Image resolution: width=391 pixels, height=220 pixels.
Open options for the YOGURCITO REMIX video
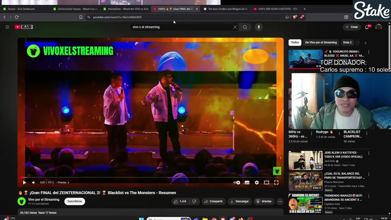369,52
